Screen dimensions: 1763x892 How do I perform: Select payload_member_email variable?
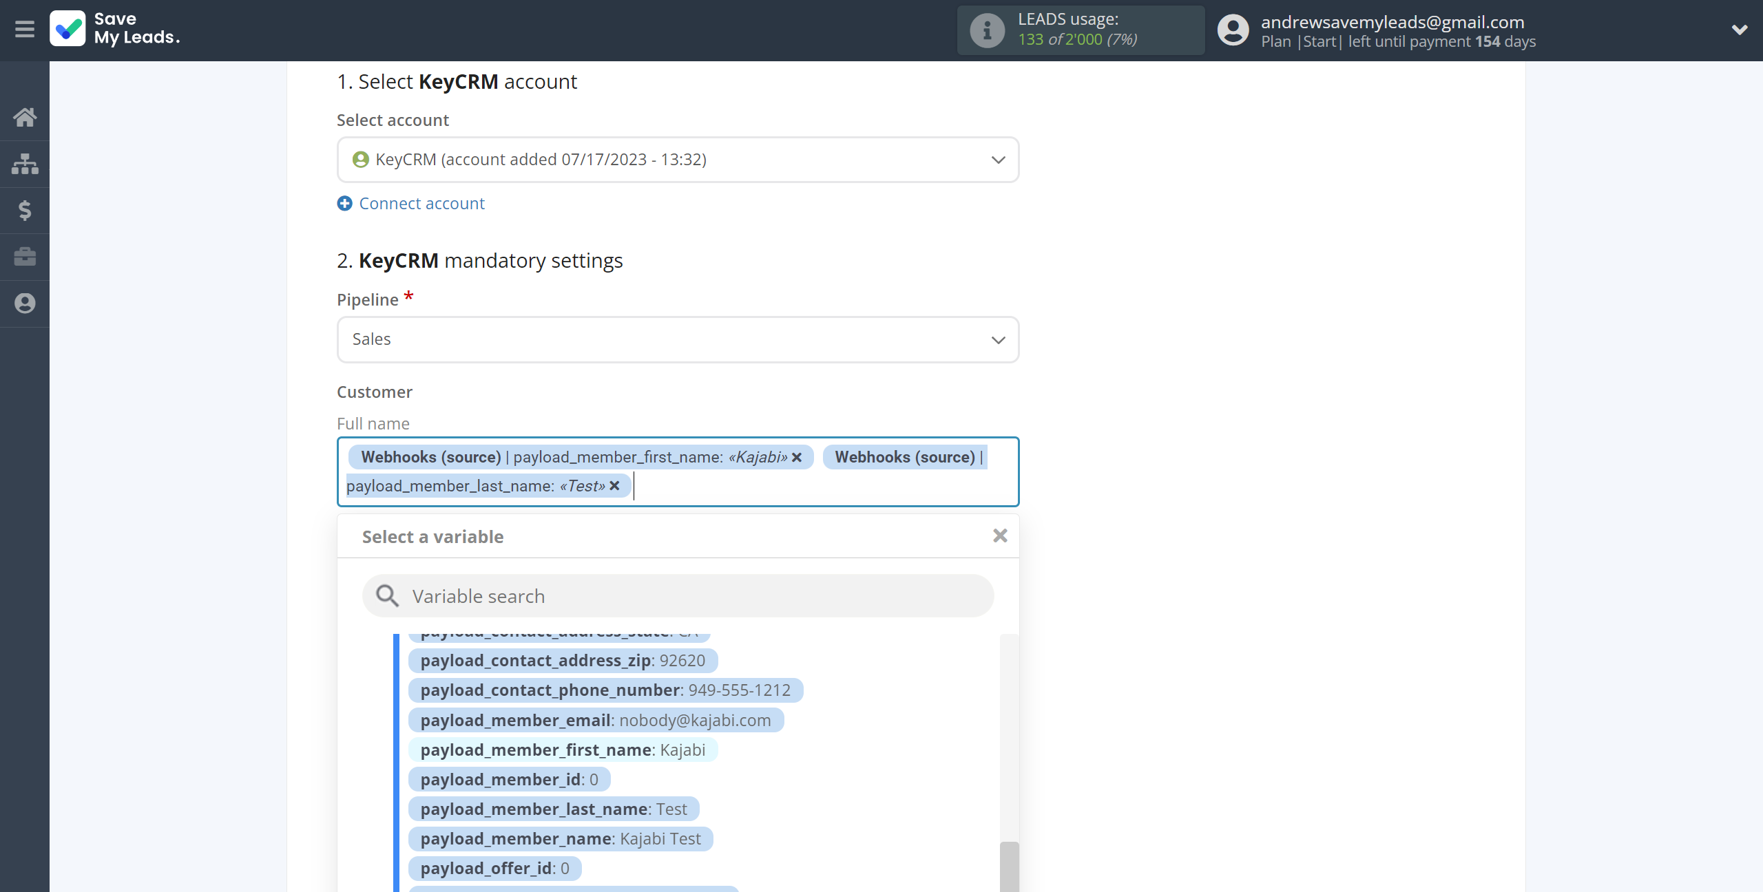tap(596, 721)
